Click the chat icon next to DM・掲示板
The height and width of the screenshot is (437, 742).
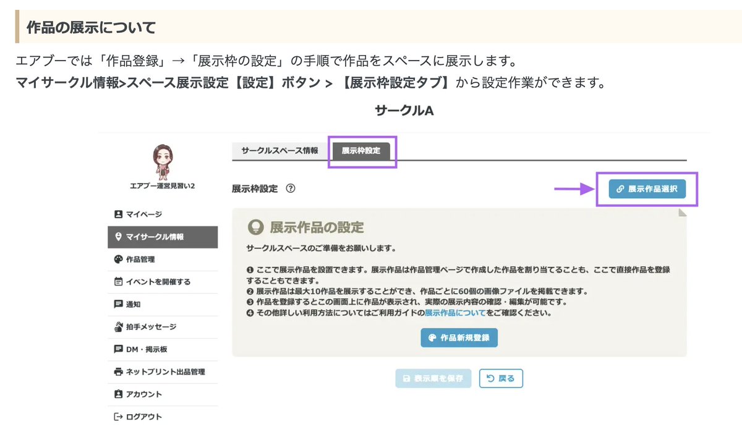pos(118,349)
